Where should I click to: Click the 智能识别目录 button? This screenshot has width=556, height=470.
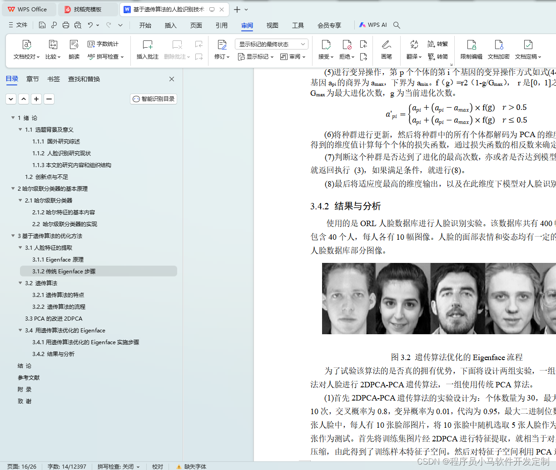click(154, 99)
